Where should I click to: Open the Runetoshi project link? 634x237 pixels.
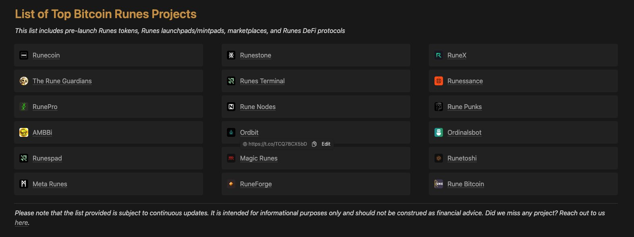click(462, 158)
